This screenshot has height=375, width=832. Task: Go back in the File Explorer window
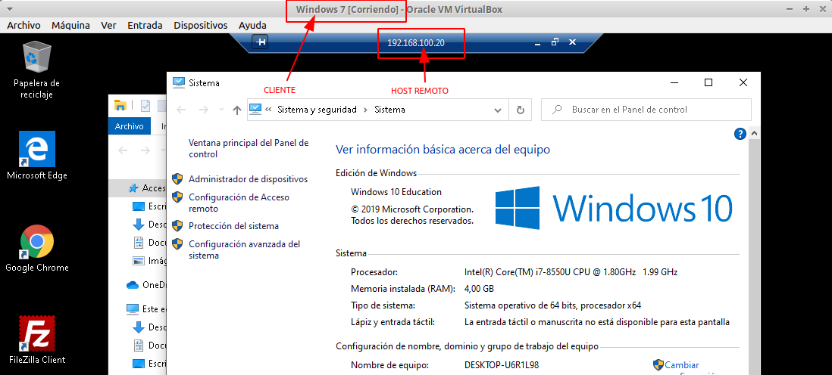pos(123,150)
